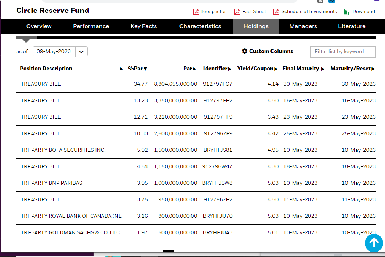Select TRI-PARTY BNP PARIBAS row text
The image size is (385, 257).
pyautogui.click(x=51, y=183)
